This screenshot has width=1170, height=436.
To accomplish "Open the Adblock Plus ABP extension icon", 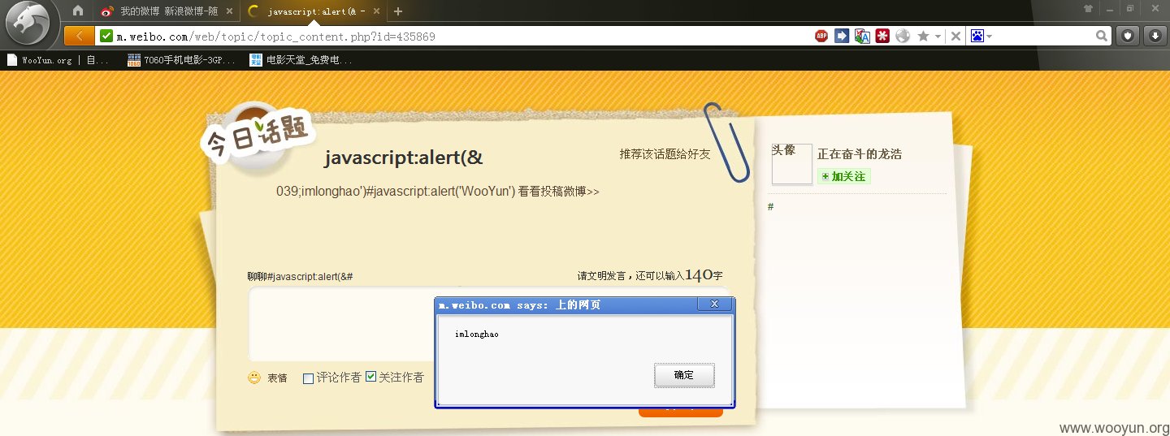I will 821,36.
